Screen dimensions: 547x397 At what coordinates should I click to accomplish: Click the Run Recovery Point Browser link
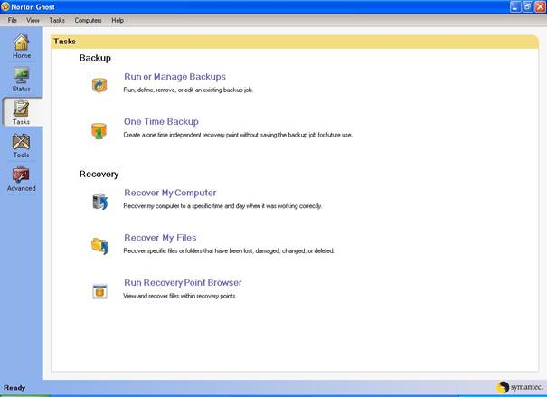click(183, 282)
